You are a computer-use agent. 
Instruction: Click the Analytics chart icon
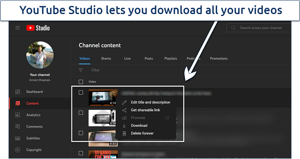pos(17,115)
